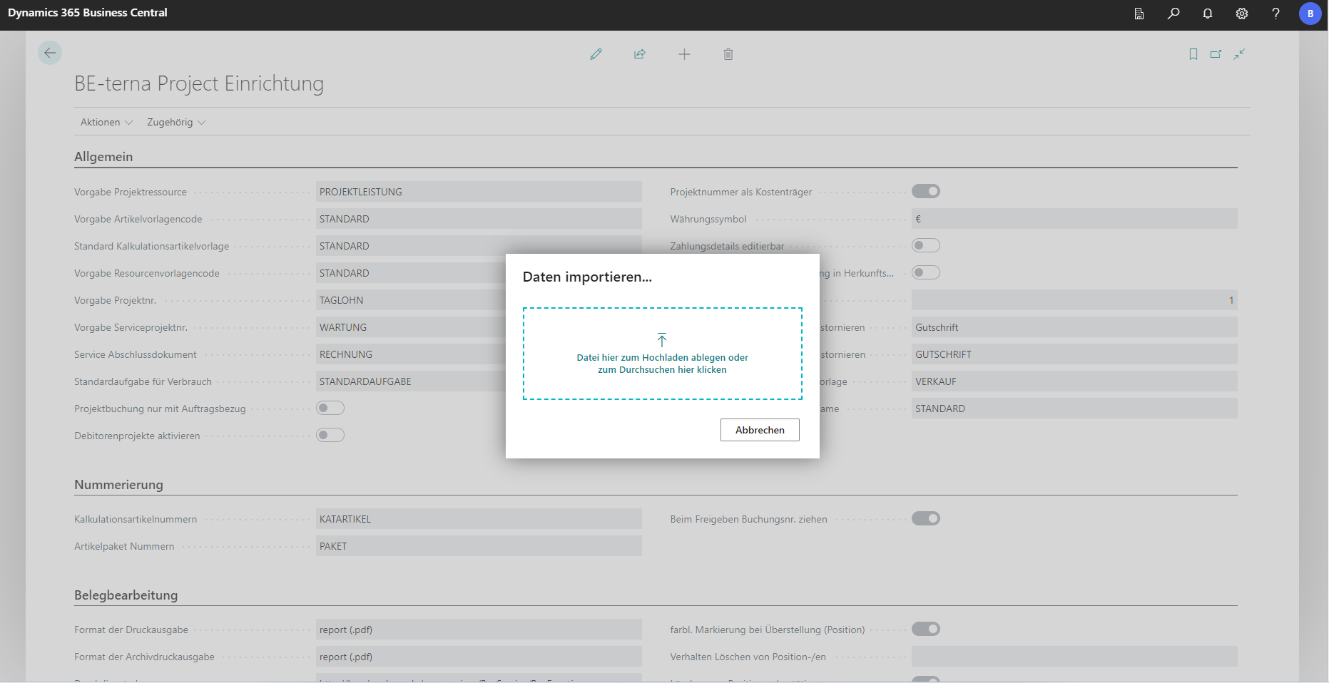Toggle Zahlungsdetails editierbar switch

pos(926,245)
